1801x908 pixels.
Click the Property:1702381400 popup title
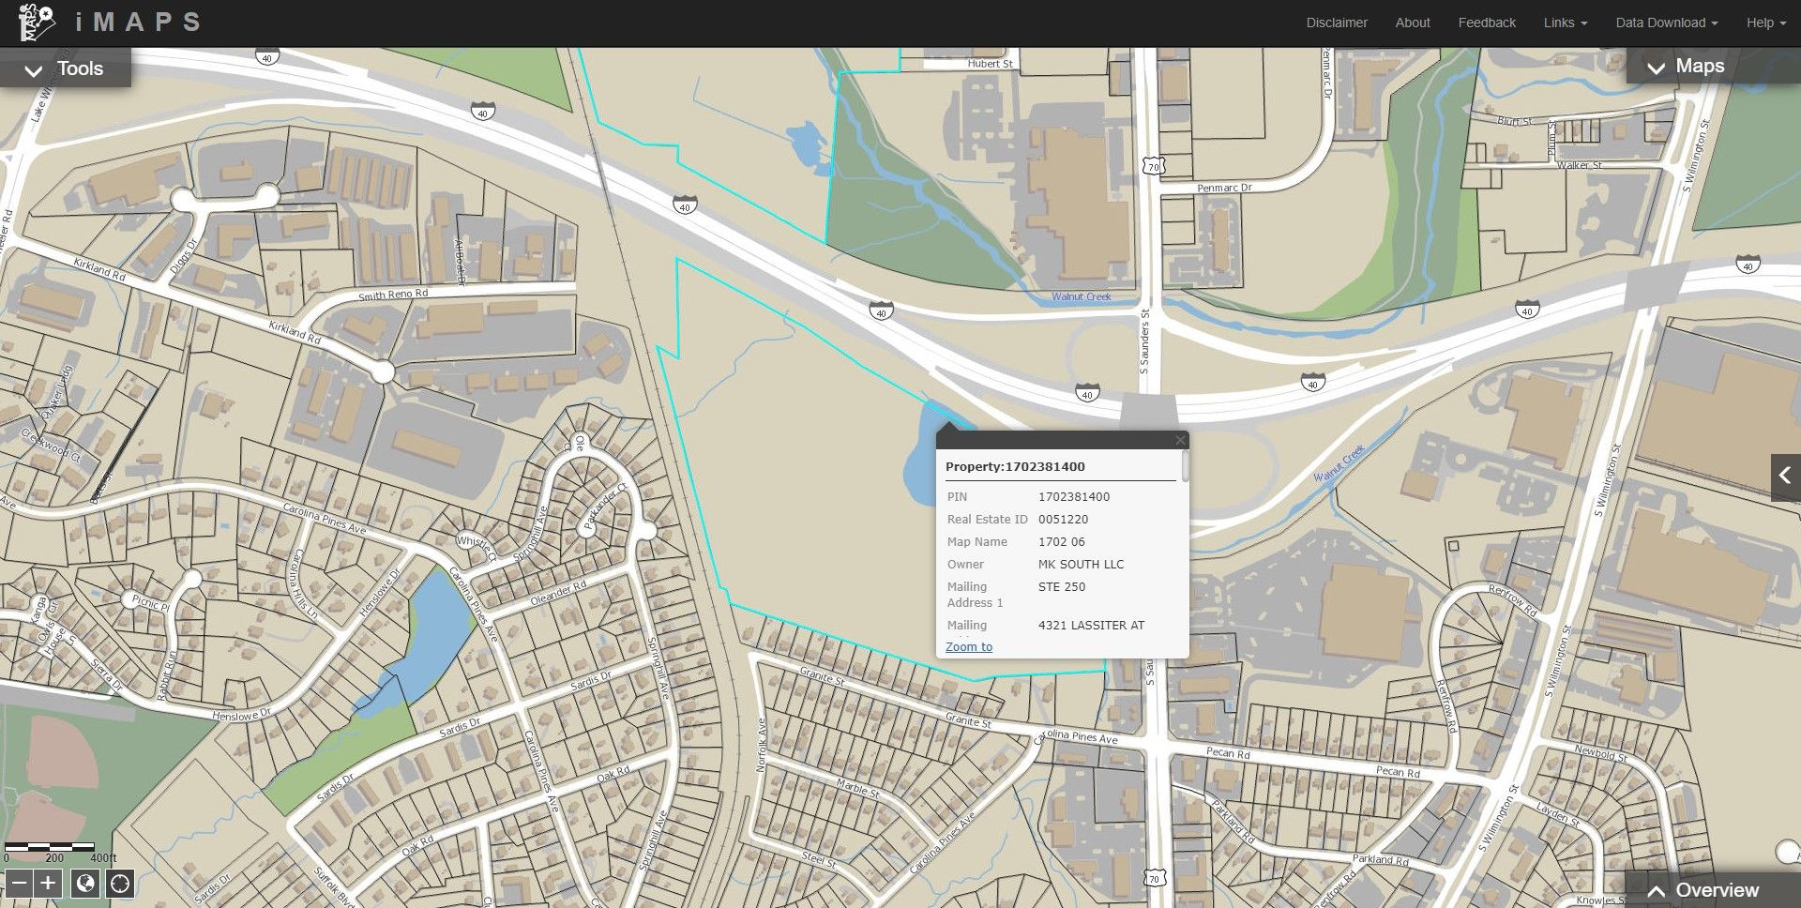click(1015, 466)
